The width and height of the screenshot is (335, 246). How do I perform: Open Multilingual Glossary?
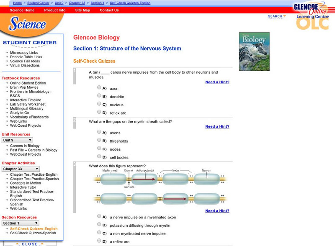pos(27,108)
